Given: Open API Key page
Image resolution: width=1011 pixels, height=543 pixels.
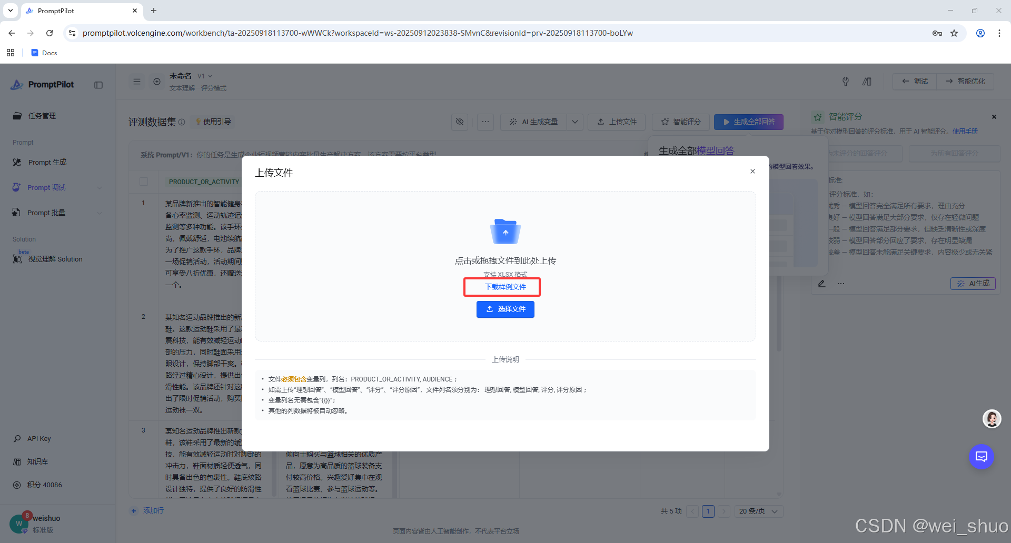Looking at the screenshot, I should [x=39, y=439].
